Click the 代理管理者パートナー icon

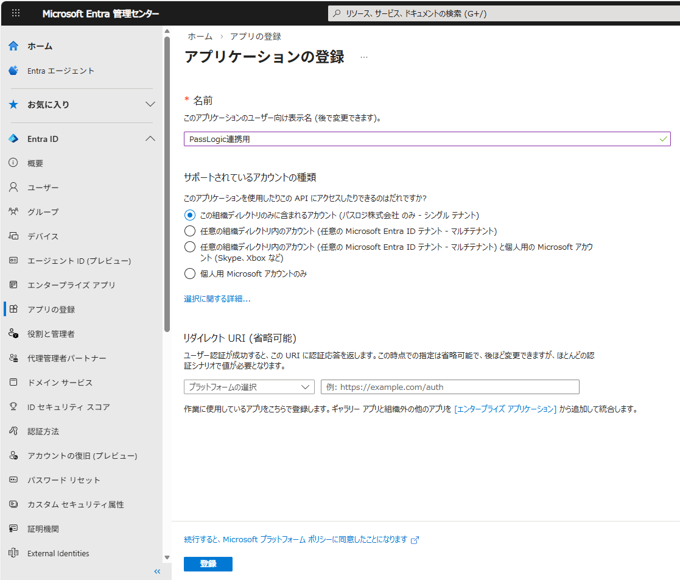[x=13, y=358]
